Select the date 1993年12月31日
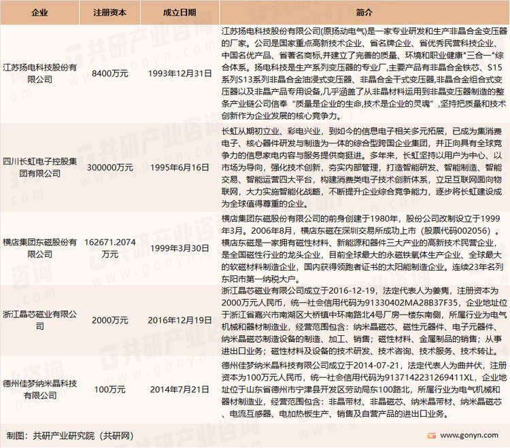Image resolution: width=510 pixels, height=448 pixels. coord(180,73)
